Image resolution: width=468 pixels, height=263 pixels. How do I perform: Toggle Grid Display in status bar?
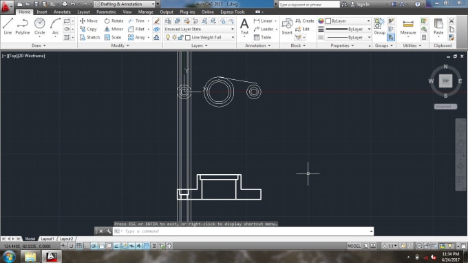click(x=78, y=246)
